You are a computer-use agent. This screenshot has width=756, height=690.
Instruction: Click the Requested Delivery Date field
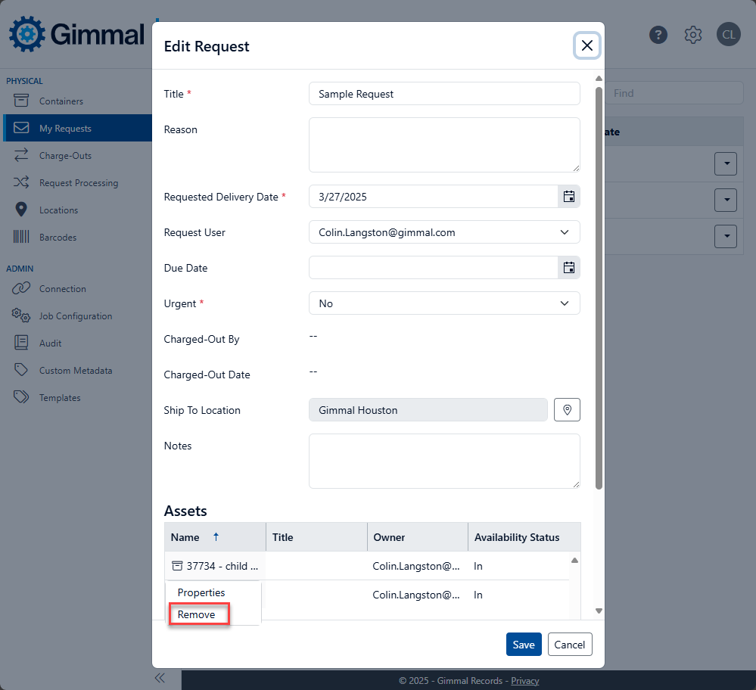[x=434, y=197]
